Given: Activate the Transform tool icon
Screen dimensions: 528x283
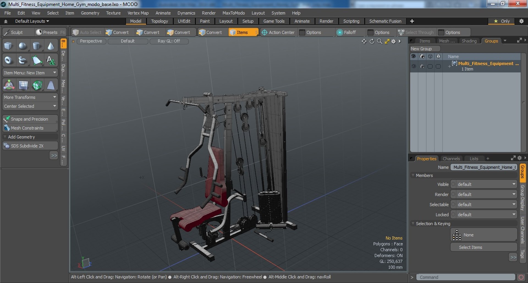Looking at the screenshot, I should [9, 85].
